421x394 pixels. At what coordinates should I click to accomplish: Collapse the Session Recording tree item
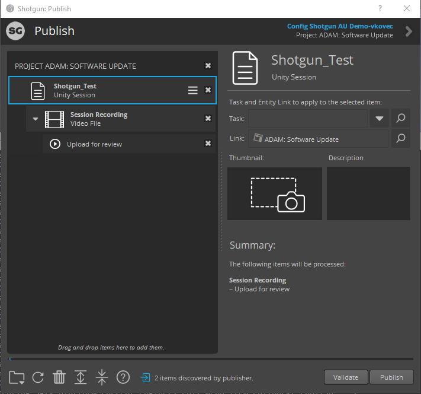point(36,119)
